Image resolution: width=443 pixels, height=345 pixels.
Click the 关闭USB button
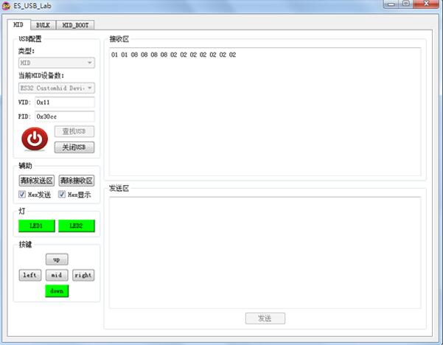tap(74, 147)
